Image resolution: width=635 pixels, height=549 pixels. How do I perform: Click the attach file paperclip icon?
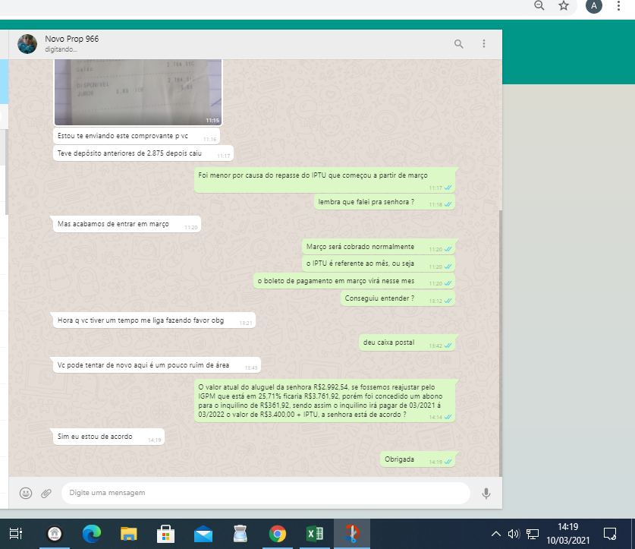(x=46, y=493)
